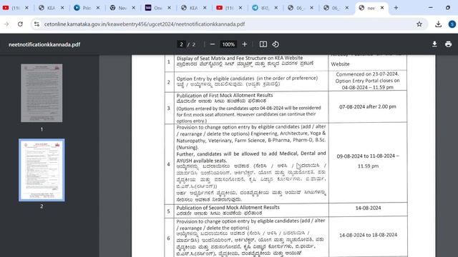Click '14-08-2024' date in row 5
Viewport: 458px width, 257px height.
(368, 208)
